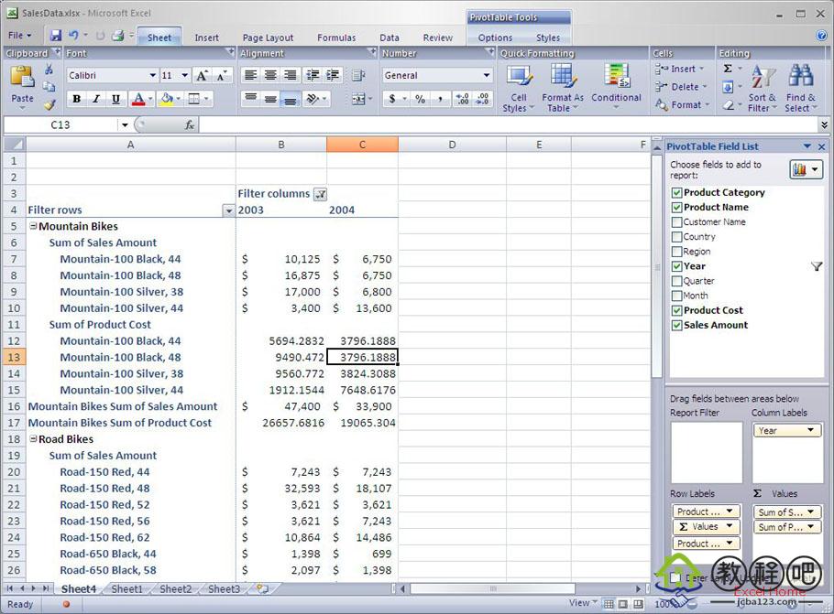This screenshot has height=614, width=834.
Task: Open Sum of S... values field button
Action: pyautogui.click(x=786, y=512)
